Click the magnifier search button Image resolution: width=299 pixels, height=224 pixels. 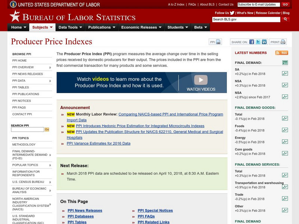[285, 19]
